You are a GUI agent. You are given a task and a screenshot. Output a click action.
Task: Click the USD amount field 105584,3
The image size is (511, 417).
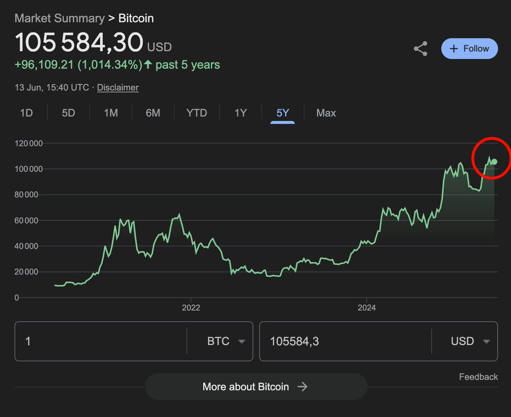coord(345,341)
